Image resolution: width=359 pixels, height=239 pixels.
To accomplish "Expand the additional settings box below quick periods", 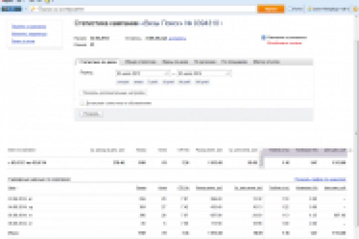I will 114,93.
